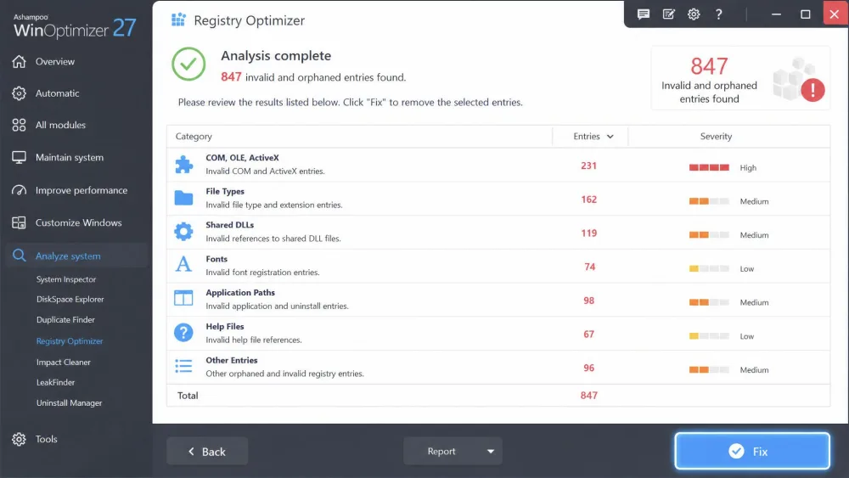Launch Duplicate Finder module

tap(65, 320)
